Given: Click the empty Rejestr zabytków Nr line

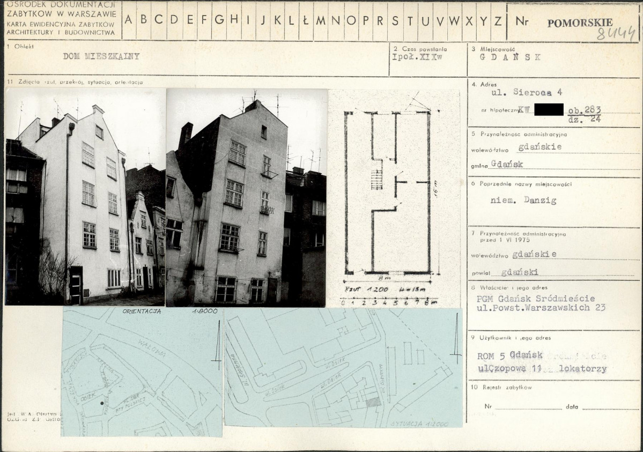Looking at the screenshot, I should click(527, 407).
